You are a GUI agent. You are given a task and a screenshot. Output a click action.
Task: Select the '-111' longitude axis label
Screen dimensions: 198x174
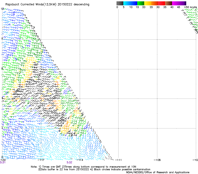click(x=119, y=160)
